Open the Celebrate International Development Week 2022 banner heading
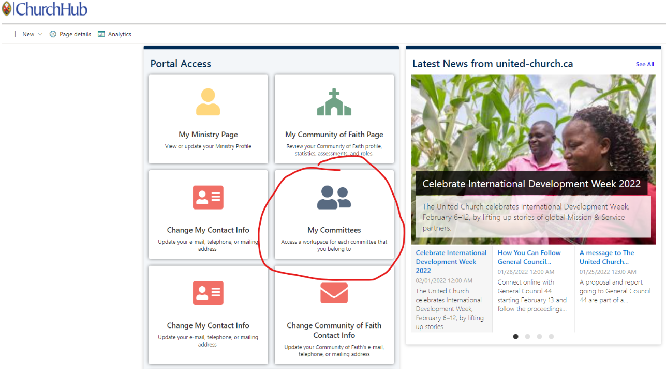The width and height of the screenshot is (666, 373). 531,184
